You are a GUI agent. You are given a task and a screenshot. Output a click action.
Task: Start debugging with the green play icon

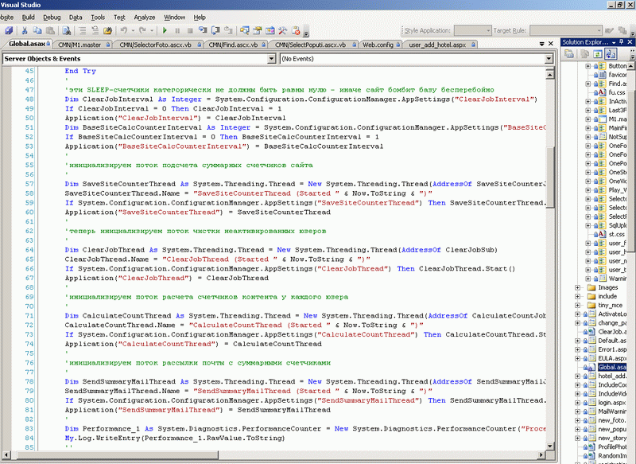167,29
